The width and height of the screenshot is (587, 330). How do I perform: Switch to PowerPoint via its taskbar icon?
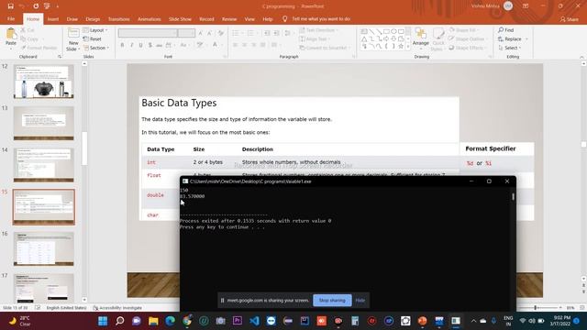422,321
